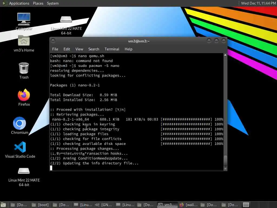277x208 pixels.
Task: Switch to the [GN... taskbar window
Action: [104, 205]
